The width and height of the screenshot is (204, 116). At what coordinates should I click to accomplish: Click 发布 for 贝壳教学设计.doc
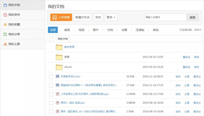tap(178, 77)
